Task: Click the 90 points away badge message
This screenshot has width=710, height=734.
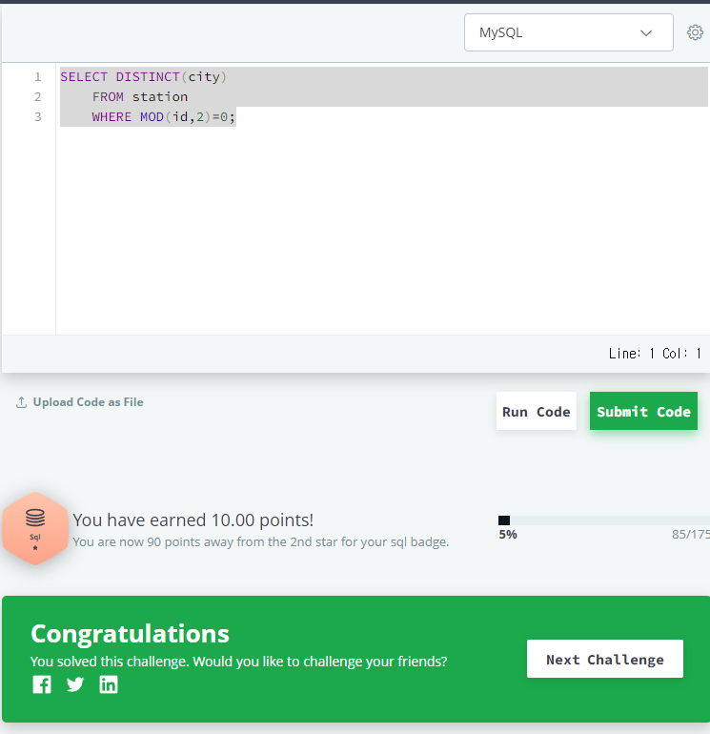Action: pyautogui.click(x=261, y=542)
